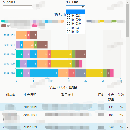Toggle the teal legend swatch series
Screen dimensions: 130x130
3,21
